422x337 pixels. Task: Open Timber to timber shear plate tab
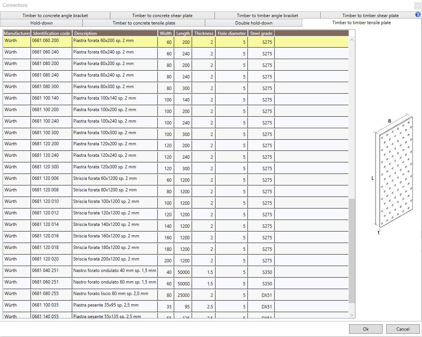370,15
